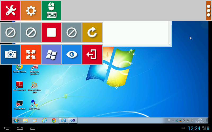Image resolution: width=212 pixels, height=132 pixels.
Task: Click the window scrollbar down arrow
Action: [x=169, y=44]
